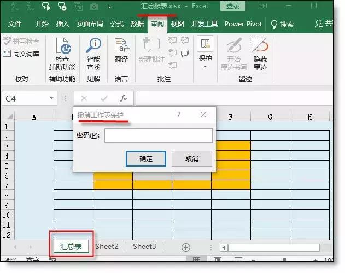The width and height of the screenshot is (345, 273).
Task: Switch to the 插入 ribbon tab
Action: point(62,23)
